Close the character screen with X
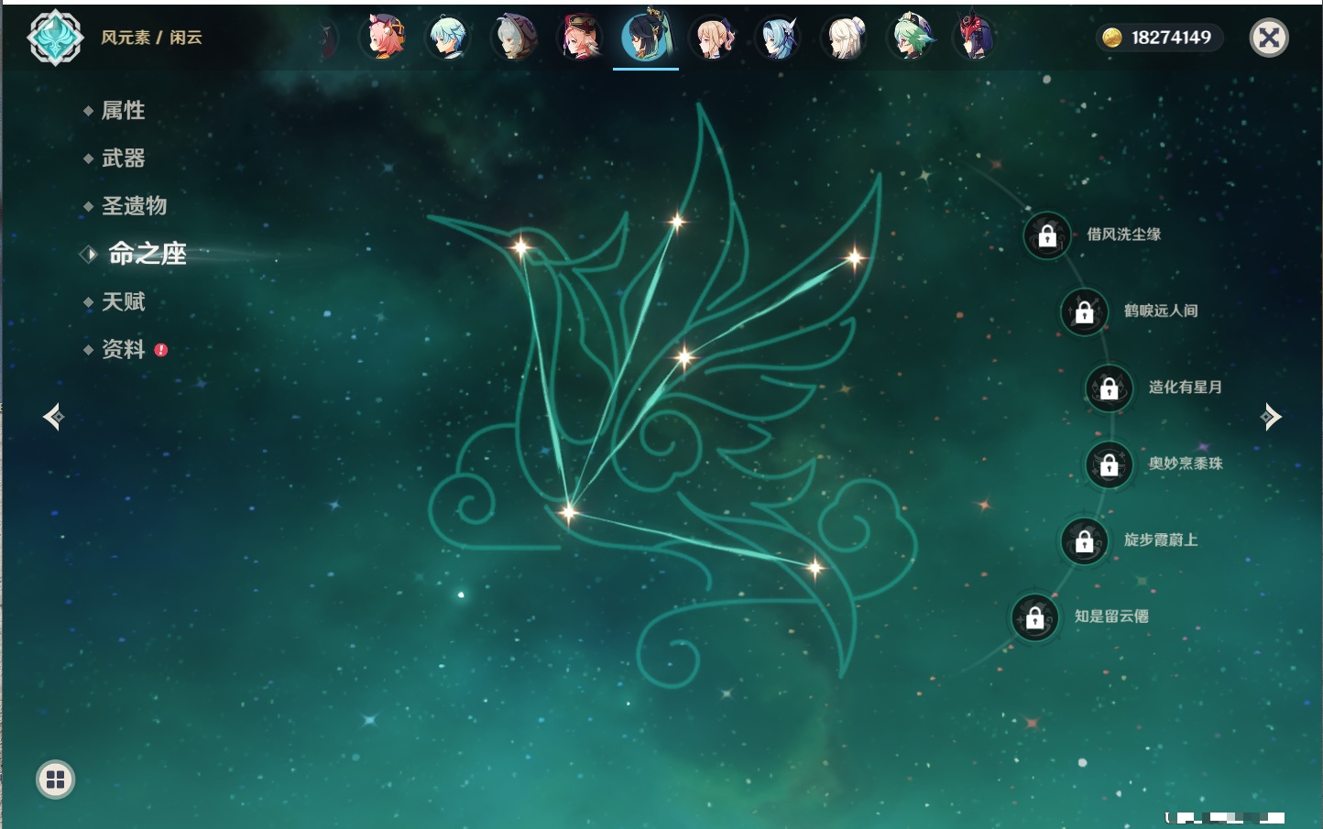Image resolution: width=1323 pixels, height=829 pixels. [x=1270, y=38]
